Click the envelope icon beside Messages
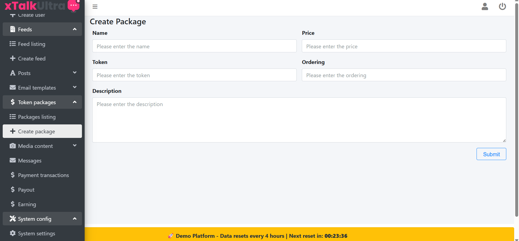Screen dimensions: 519x241 12,161
